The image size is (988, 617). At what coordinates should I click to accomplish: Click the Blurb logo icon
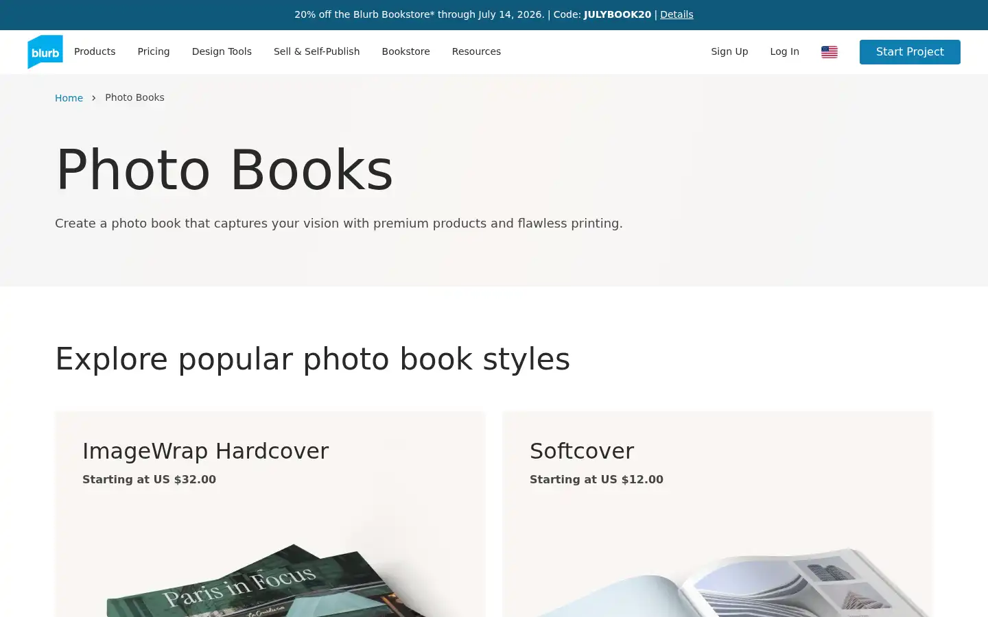[45, 52]
